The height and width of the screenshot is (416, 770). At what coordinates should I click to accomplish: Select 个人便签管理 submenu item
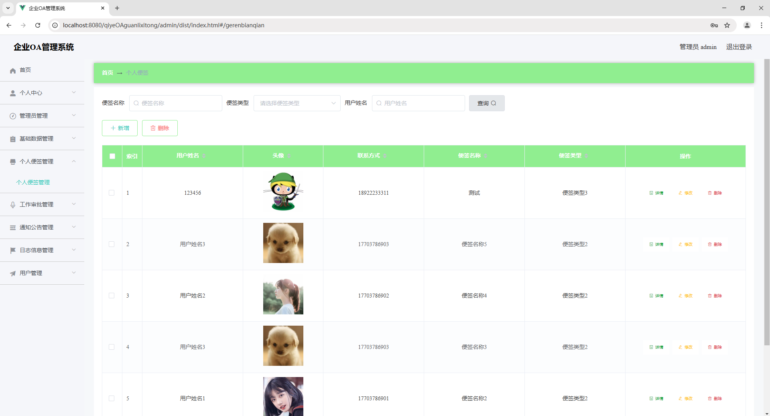(x=33, y=182)
